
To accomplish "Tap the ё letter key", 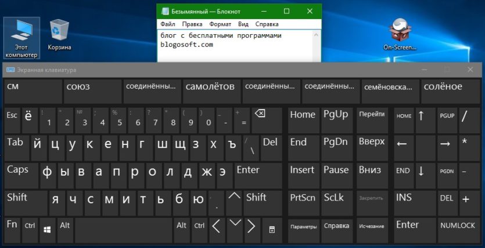I will click(x=30, y=121).
